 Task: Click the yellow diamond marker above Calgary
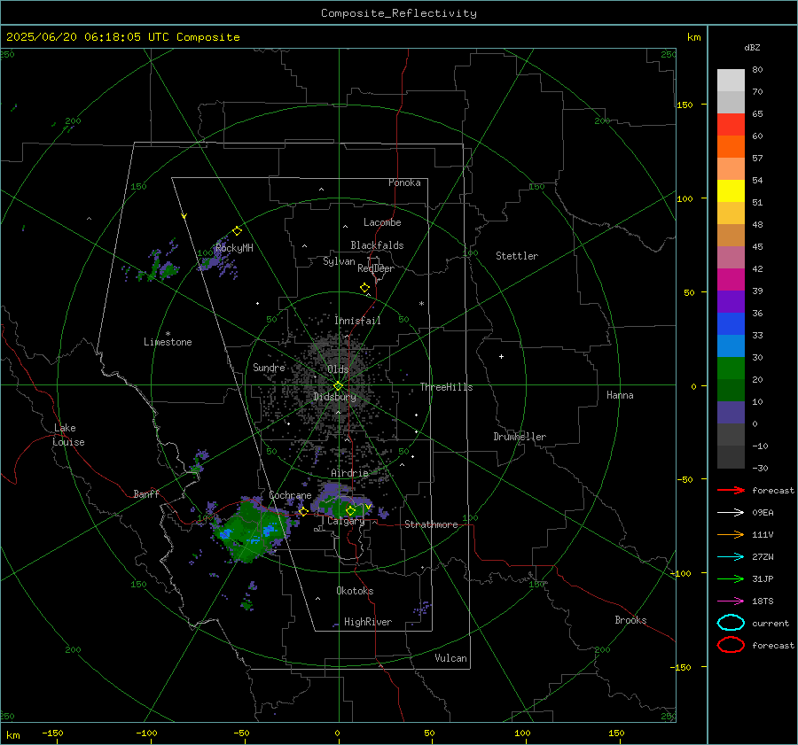350,510
